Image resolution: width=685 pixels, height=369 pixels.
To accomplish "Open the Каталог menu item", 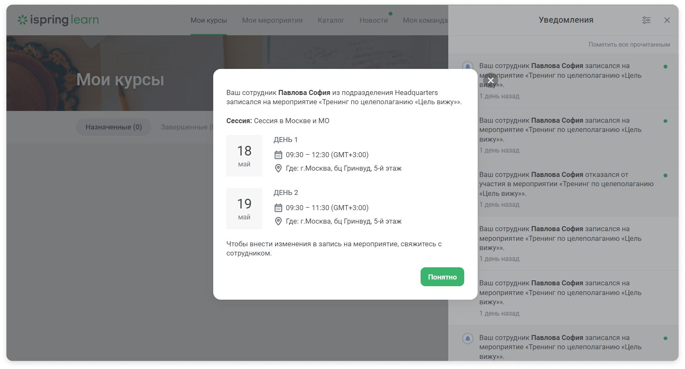I will [x=331, y=20].
